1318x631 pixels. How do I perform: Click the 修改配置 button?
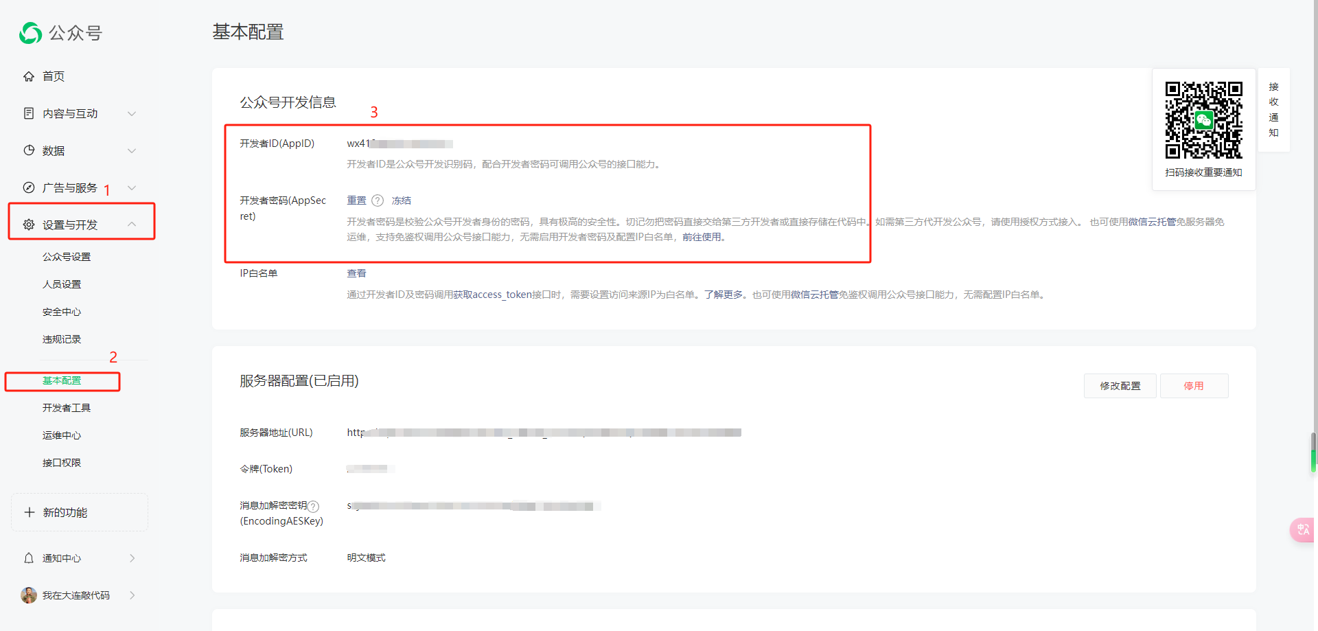[x=1120, y=386]
